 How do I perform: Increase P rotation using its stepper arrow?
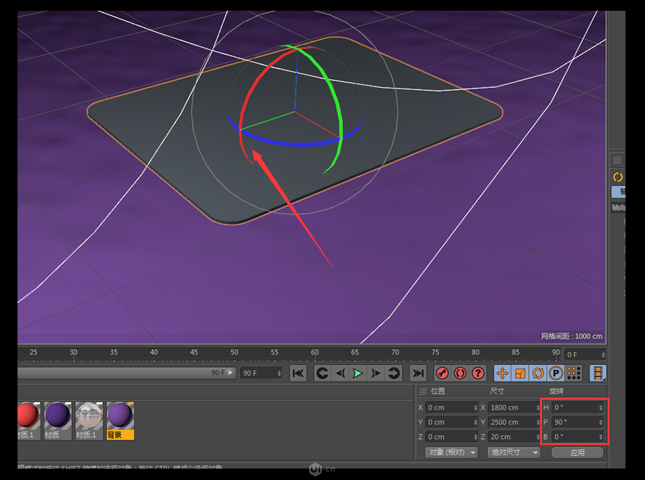(x=600, y=419)
